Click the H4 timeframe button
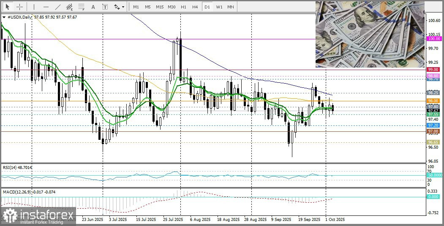Screen dimensions: 444x226 point(195,7)
